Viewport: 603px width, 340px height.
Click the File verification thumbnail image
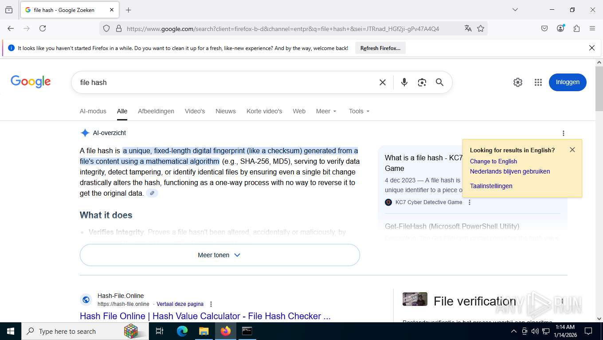tap(415, 299)
